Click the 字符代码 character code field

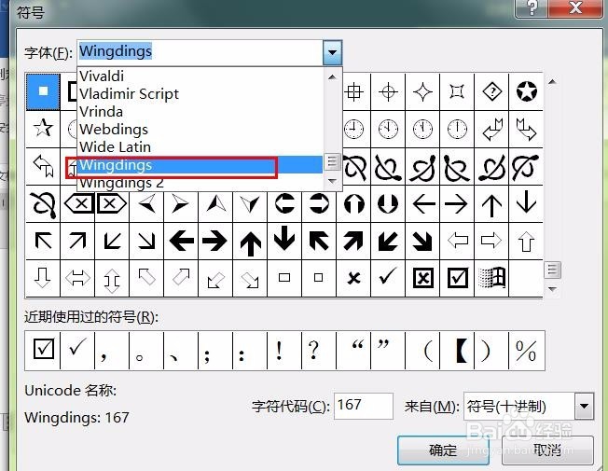(x=364, y=406)
